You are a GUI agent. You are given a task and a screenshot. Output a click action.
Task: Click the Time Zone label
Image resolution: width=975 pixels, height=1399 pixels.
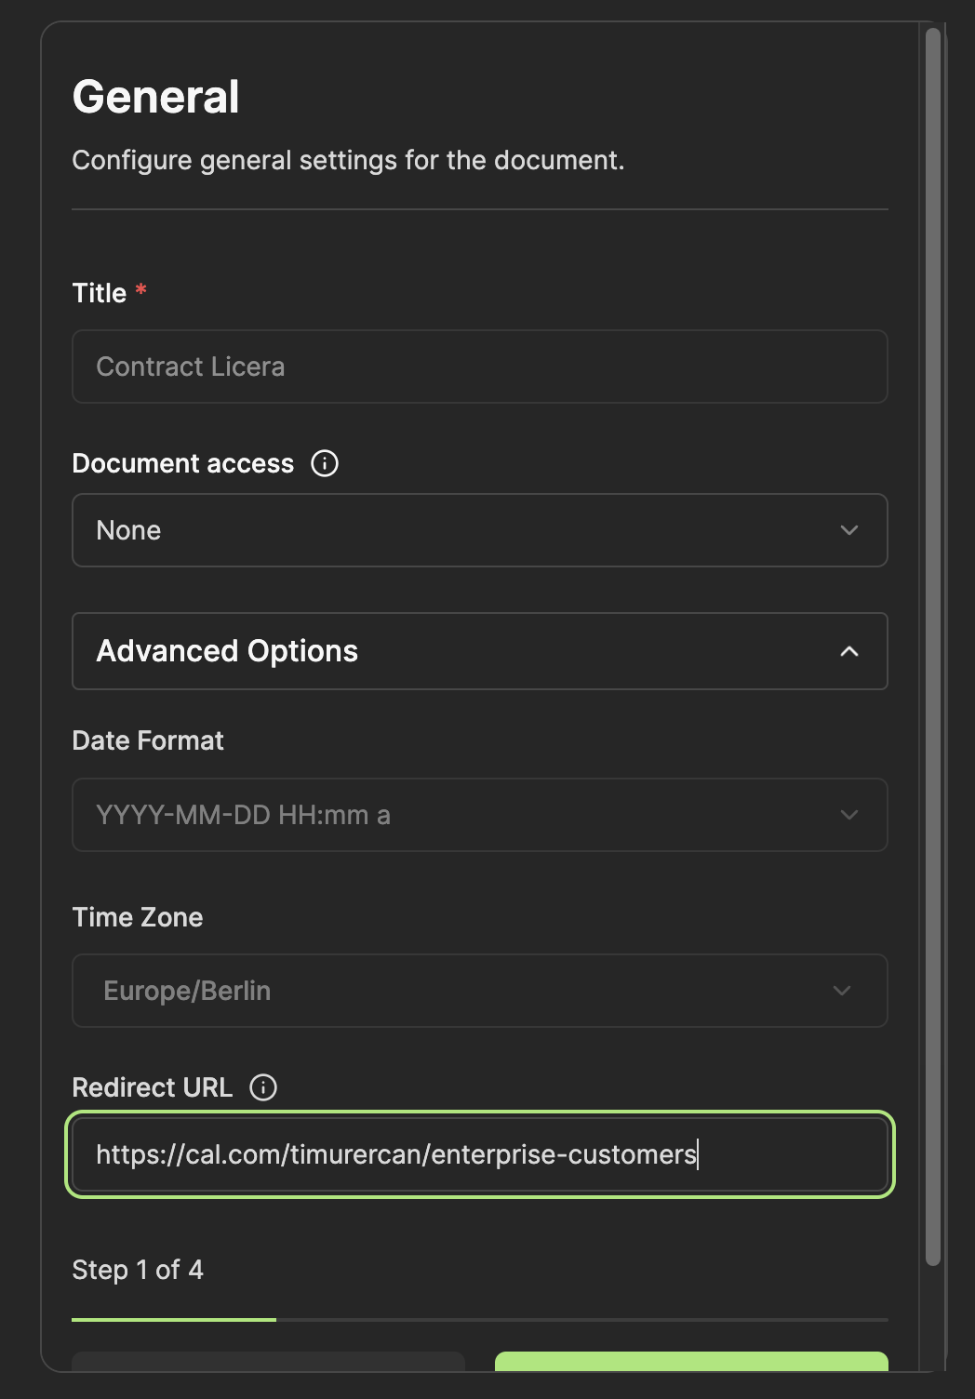click(x=138, y=917)
